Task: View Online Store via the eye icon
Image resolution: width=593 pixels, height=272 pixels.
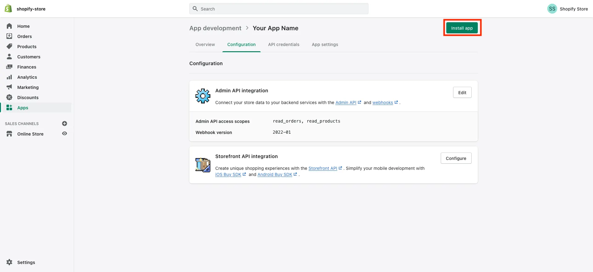Action: tap(65, 134)
